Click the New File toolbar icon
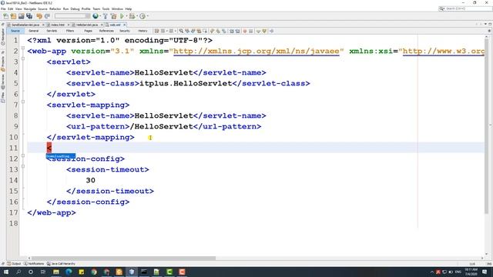Viewport: 493px width, 277px height. click(x=5, y=16)
